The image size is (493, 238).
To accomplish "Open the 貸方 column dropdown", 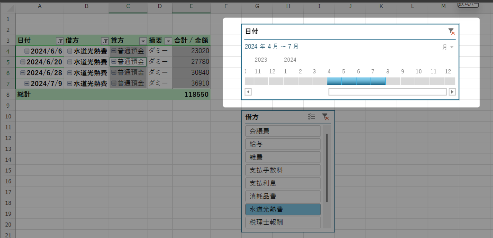I will pyautogui.click(x=143, y=41).
